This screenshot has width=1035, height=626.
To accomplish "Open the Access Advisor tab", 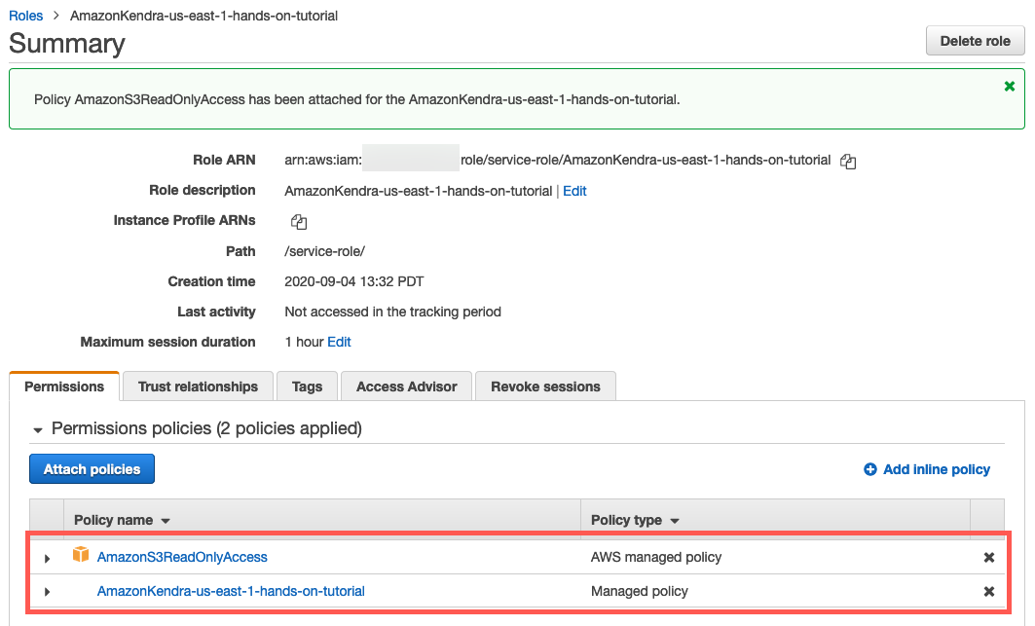I will point(406,387).
